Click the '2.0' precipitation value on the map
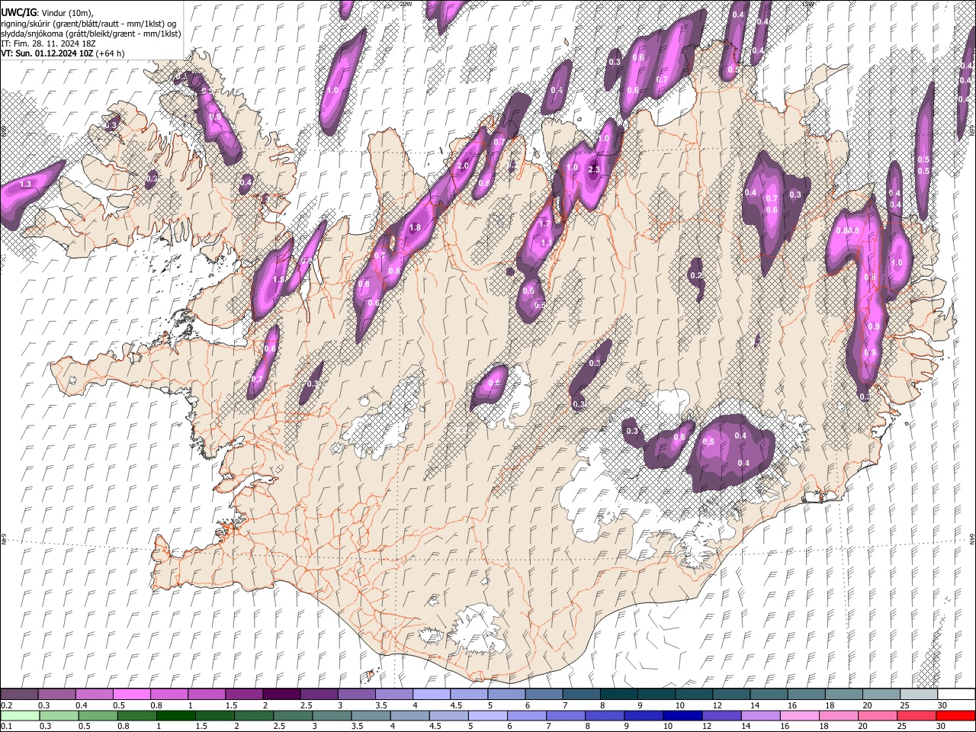The image size is (976, 732). (462, 166)
